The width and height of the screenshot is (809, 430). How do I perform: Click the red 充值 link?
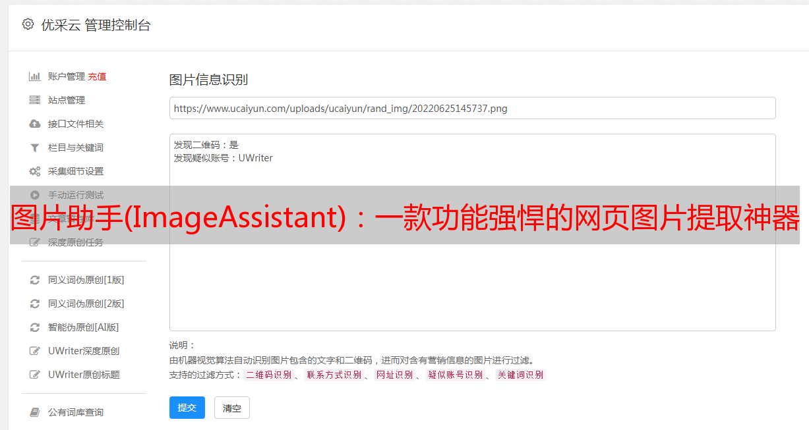[97, 76]
